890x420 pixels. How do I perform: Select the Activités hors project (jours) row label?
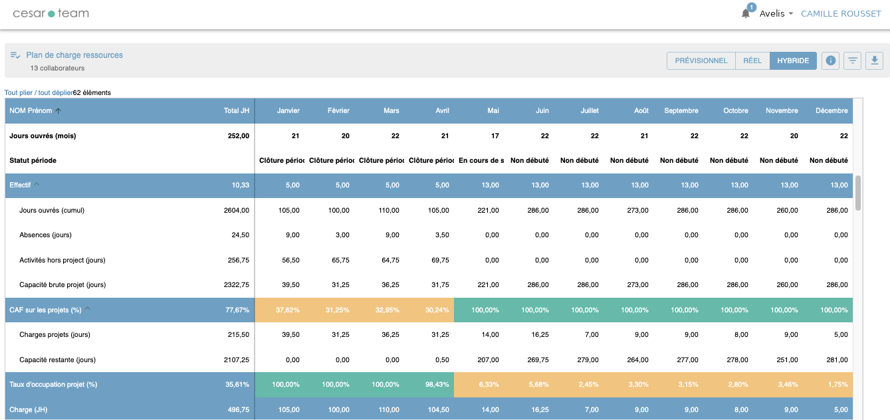pos(62,260)
